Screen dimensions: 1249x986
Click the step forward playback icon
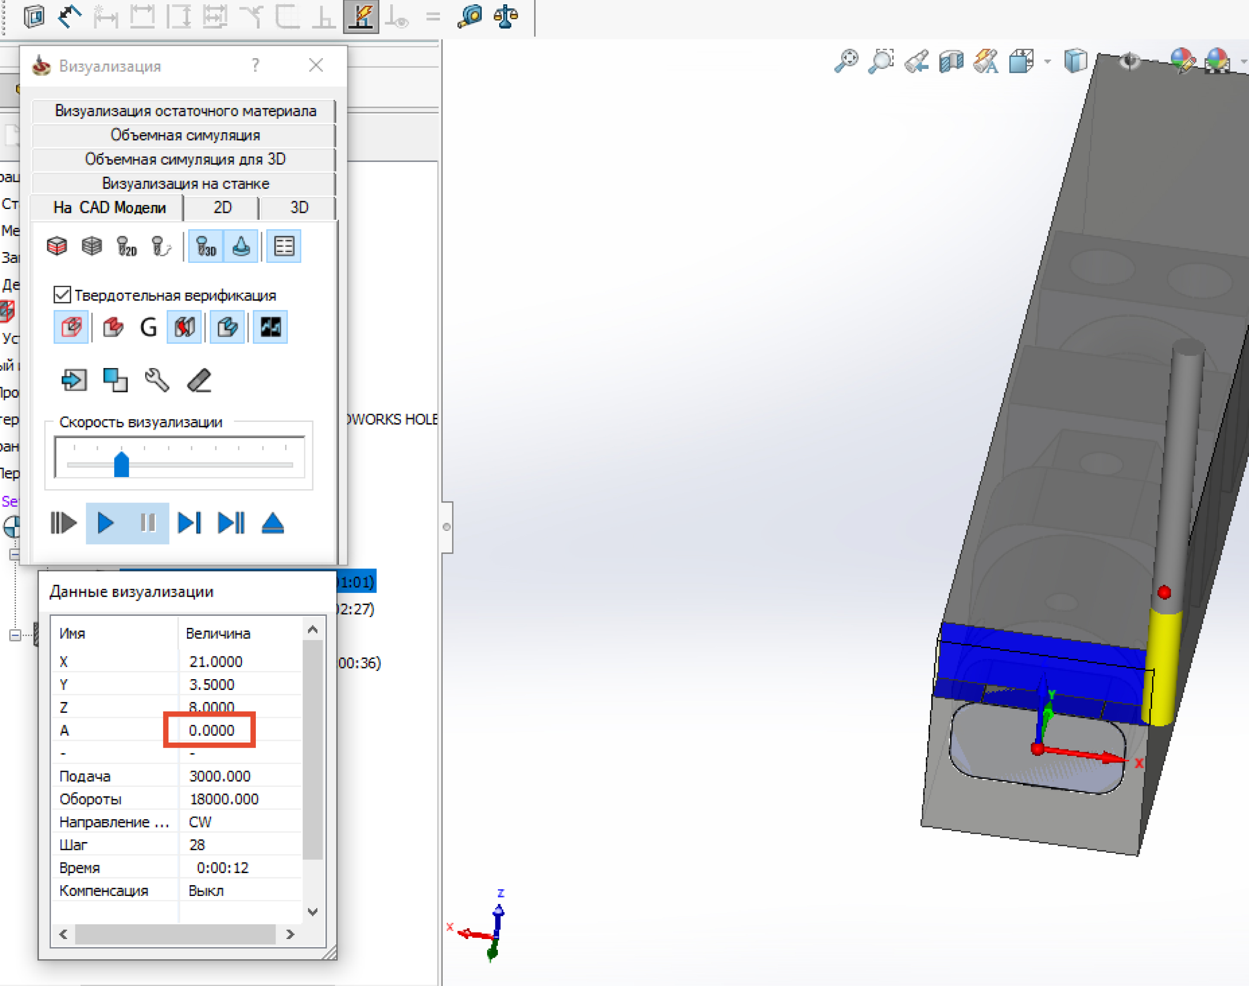189,523
